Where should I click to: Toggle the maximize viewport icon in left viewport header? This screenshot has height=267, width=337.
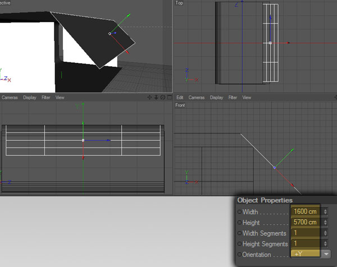pyautogui.click(x=170, y=98)
